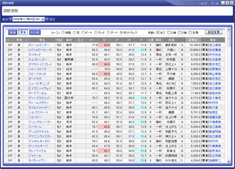Click the previous day arrow button
Screen dimensions: 235x169
(x=10, y=19)
